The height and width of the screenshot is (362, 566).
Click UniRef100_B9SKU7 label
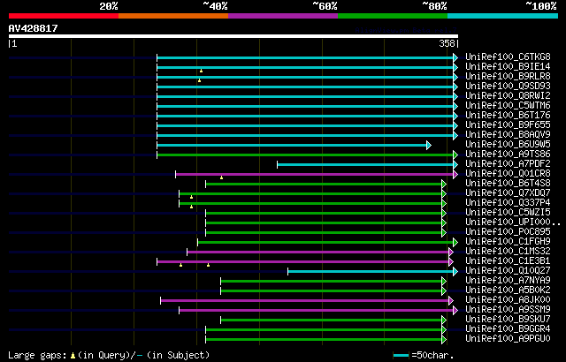(508, 320)
